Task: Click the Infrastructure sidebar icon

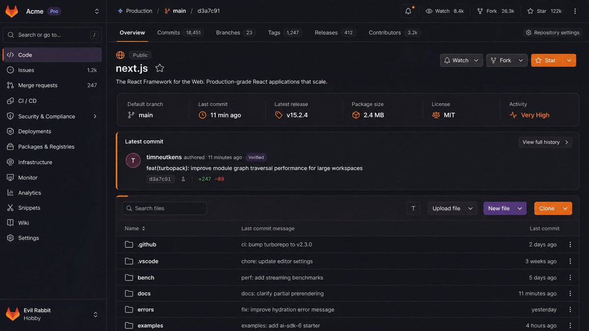Action: [x=10, y=162]
